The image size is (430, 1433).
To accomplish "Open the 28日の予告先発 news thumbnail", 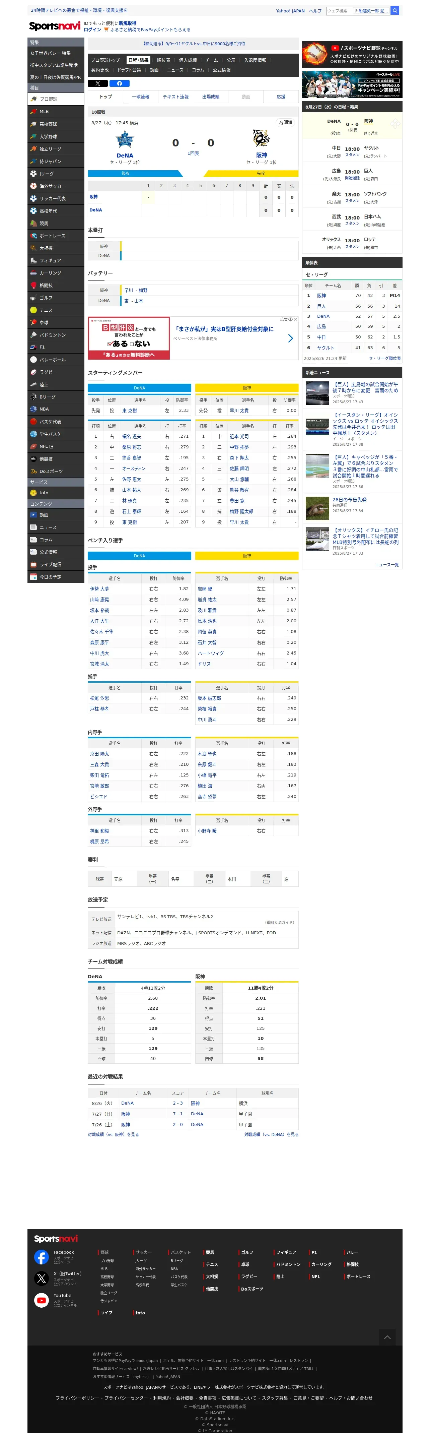I will 317,508.
